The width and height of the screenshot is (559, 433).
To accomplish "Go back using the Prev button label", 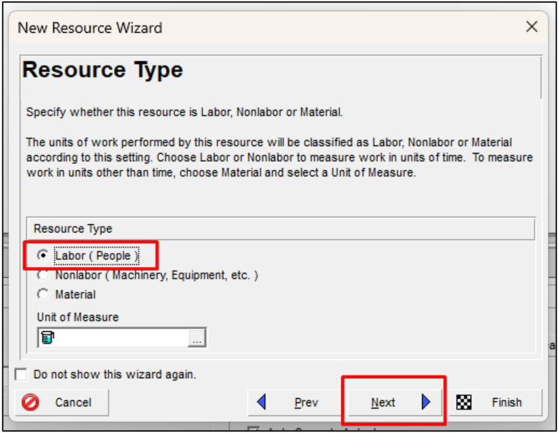I will [306, 403].
